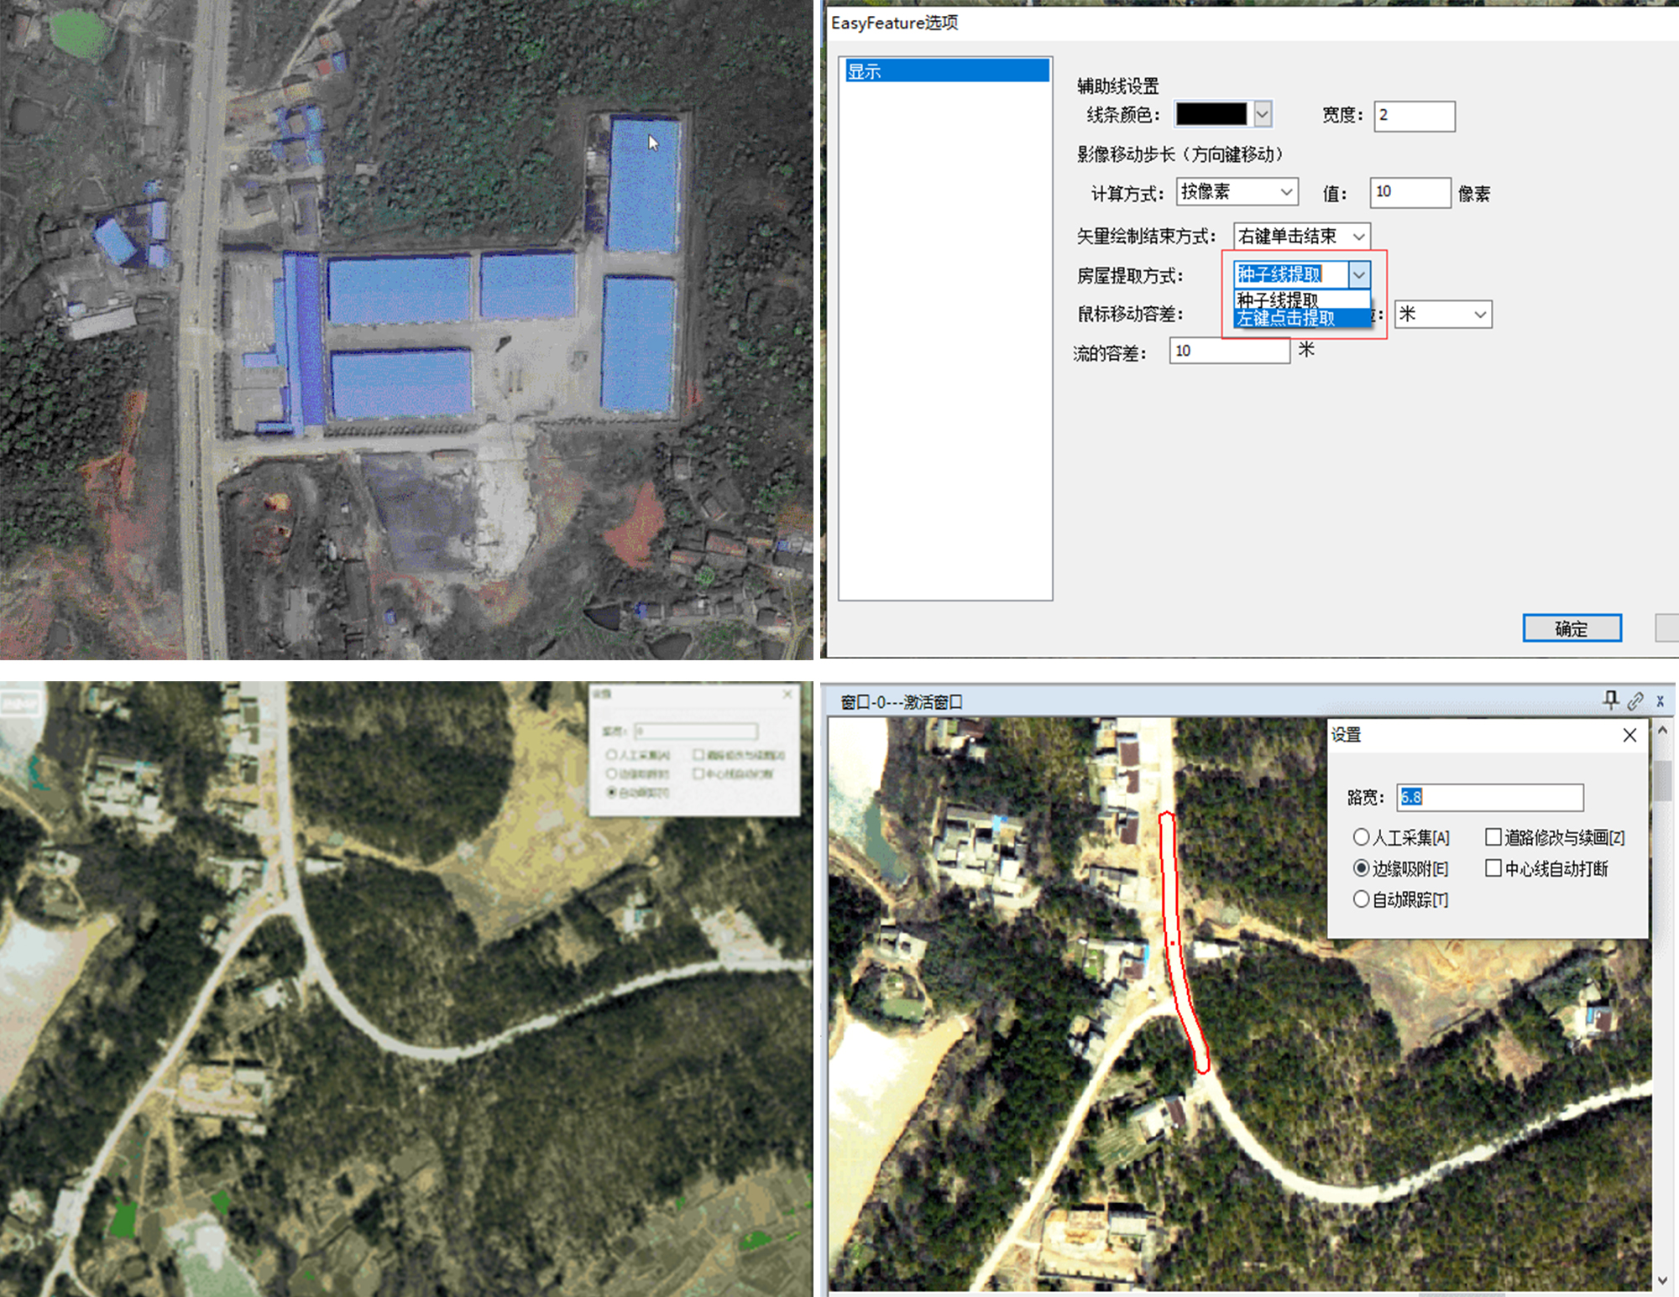Open 线条颜色 color dropdown arrow
The image size is (1679, 1297).
pyautogui.click(x=1263, y=114)
